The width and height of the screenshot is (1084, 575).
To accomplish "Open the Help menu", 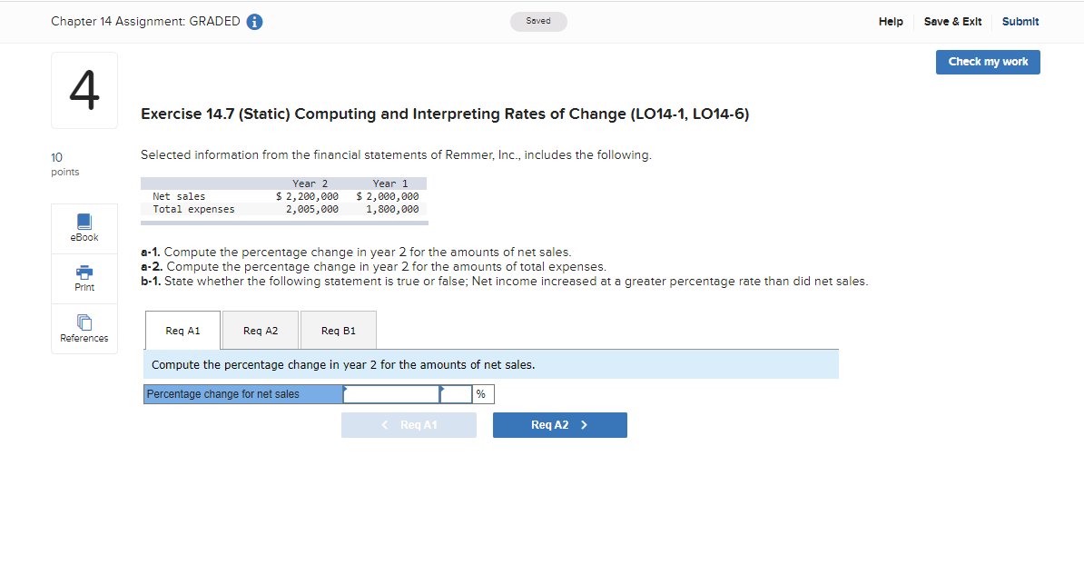I will point(891,21).
